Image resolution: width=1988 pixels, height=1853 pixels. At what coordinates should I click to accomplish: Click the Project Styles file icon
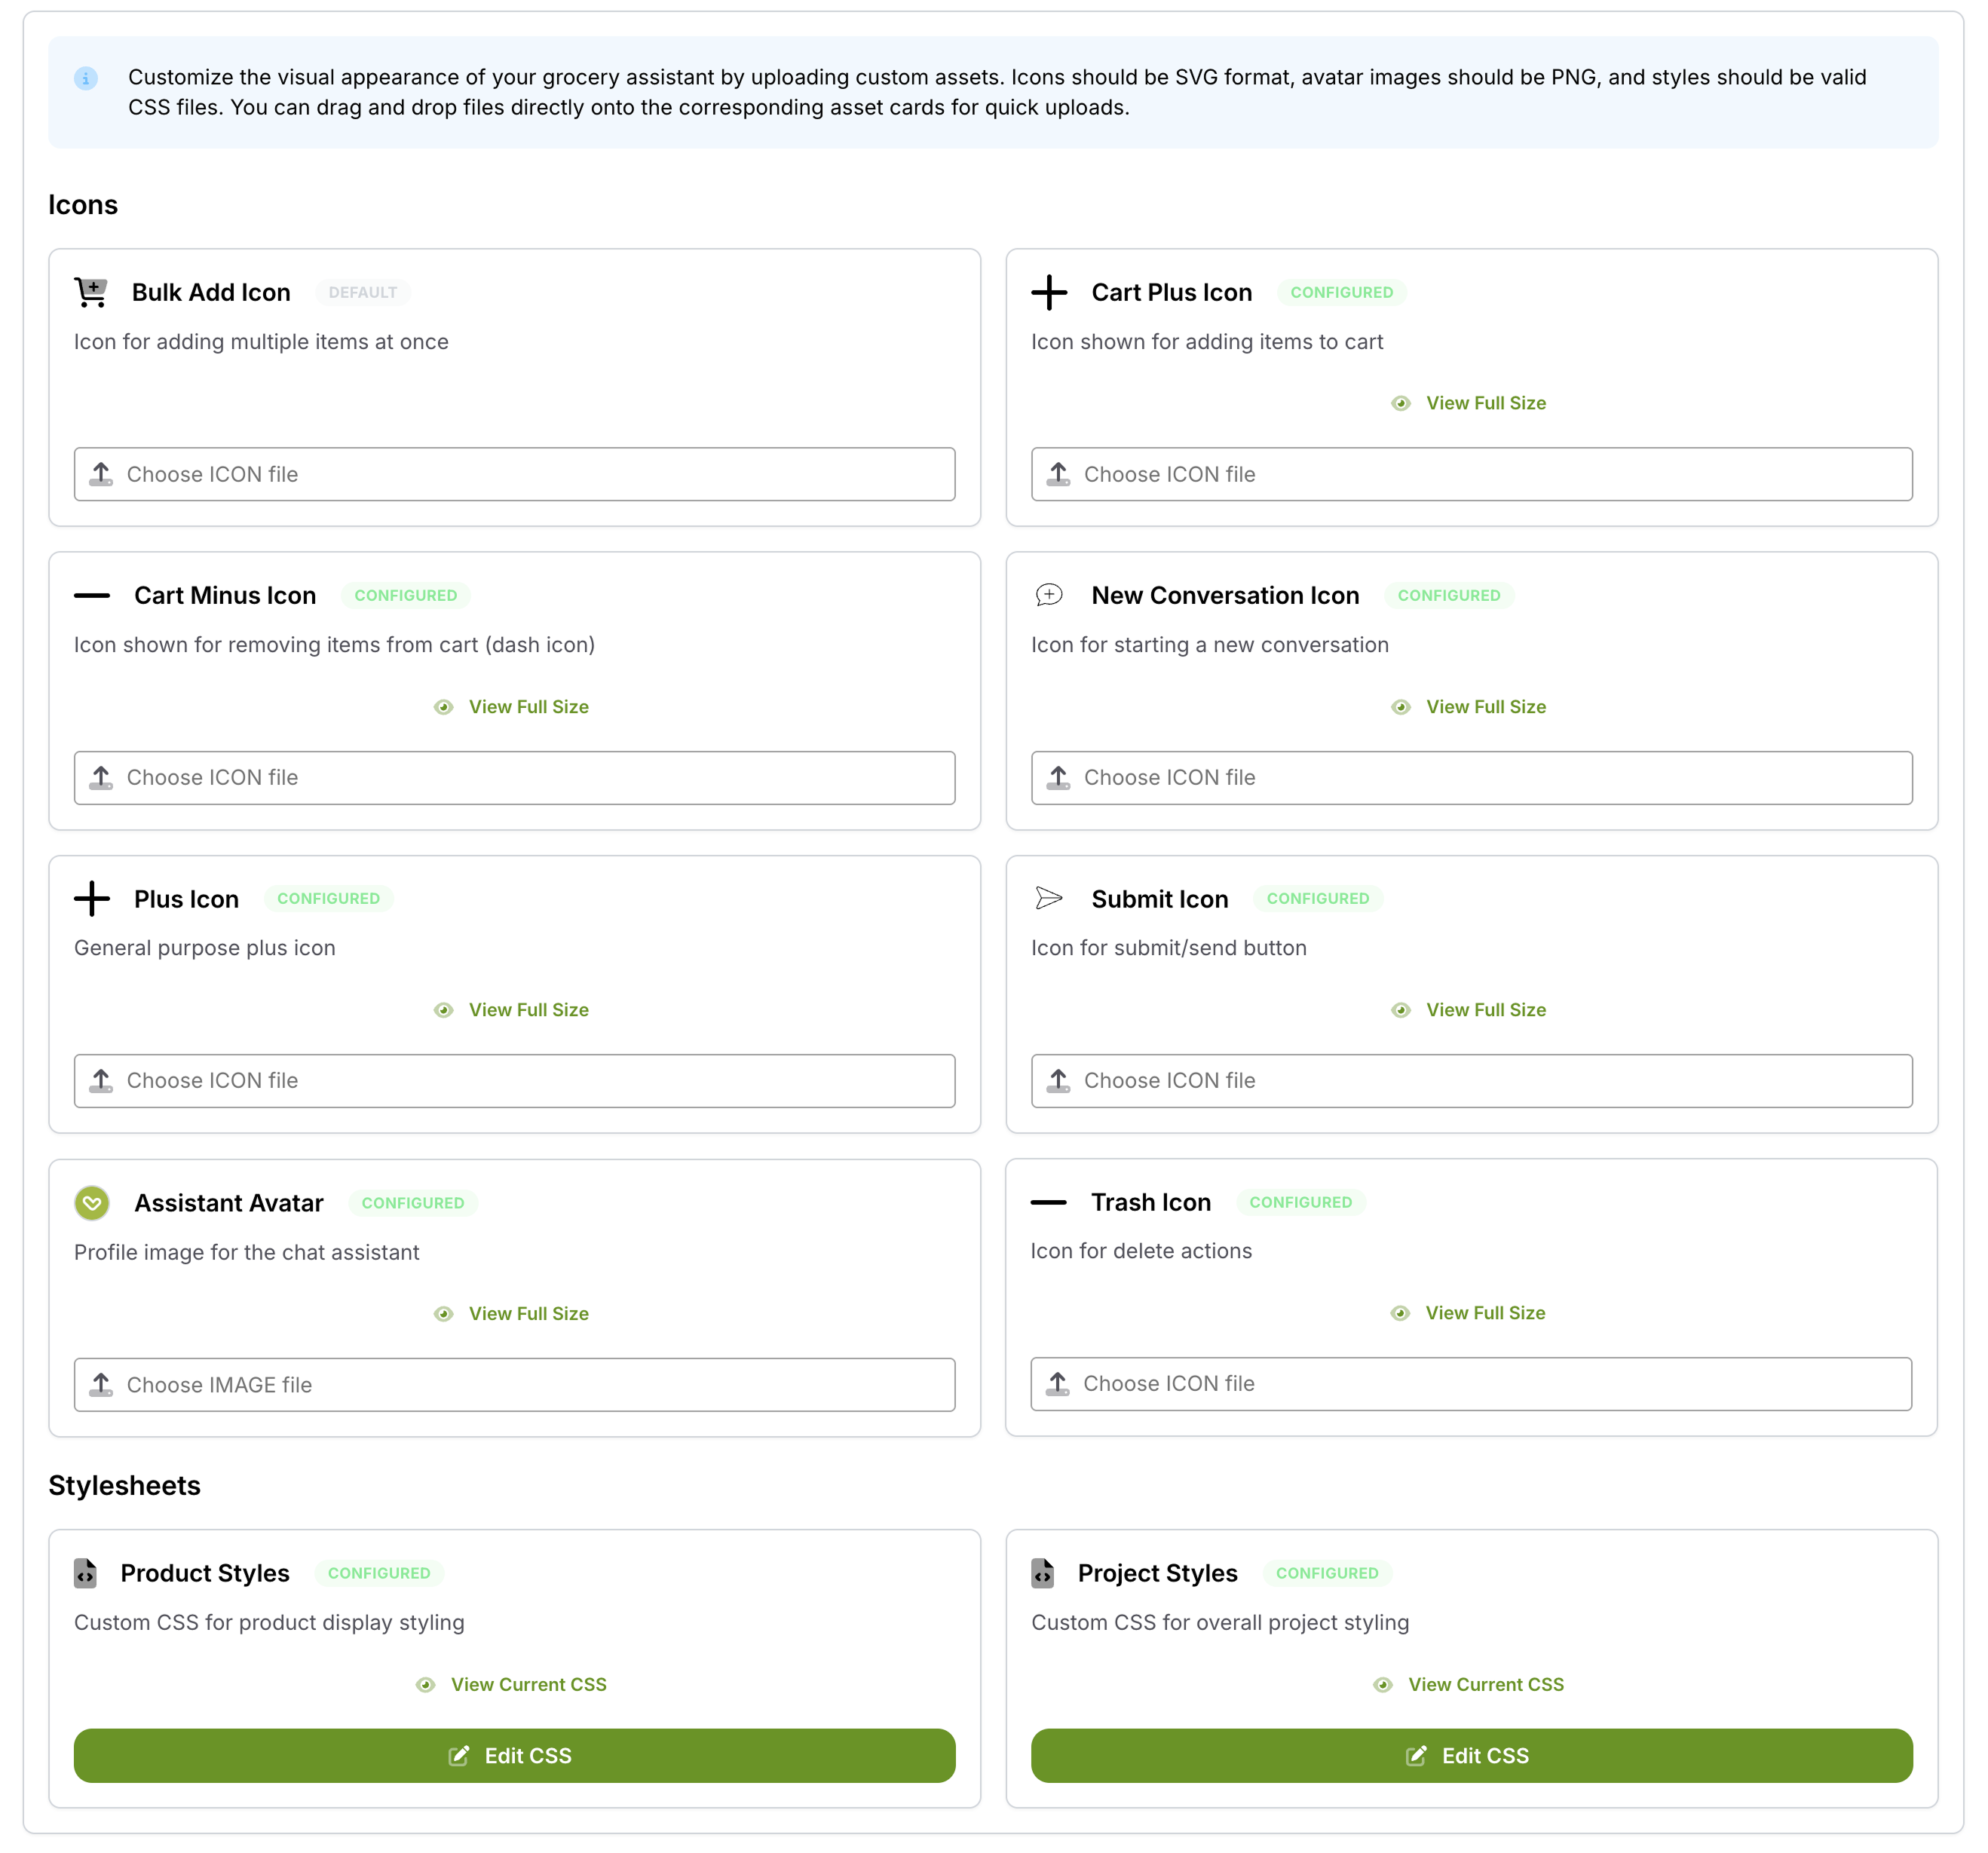click(1042, 1573)
